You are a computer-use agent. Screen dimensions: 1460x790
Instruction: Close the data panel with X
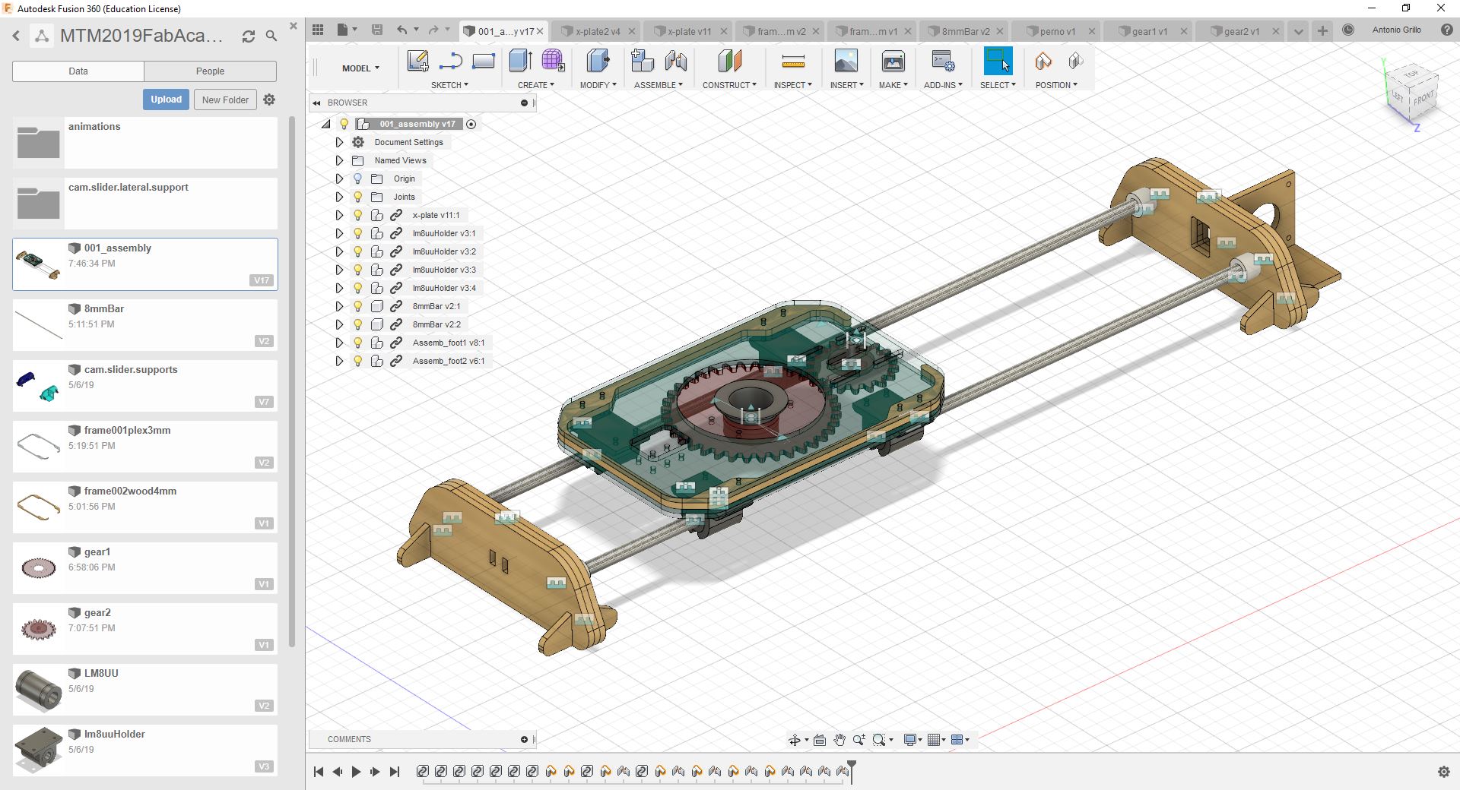[x=294, y=26]
